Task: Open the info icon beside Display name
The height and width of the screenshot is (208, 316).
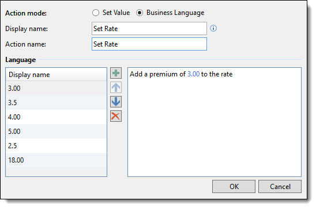Action: coord(213,28)
